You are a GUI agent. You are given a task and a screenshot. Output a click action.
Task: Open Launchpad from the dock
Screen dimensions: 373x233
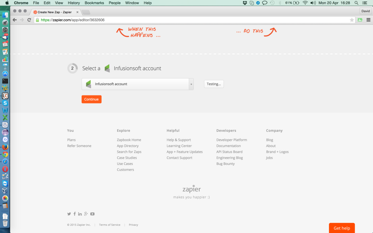[x=5, y=23]
